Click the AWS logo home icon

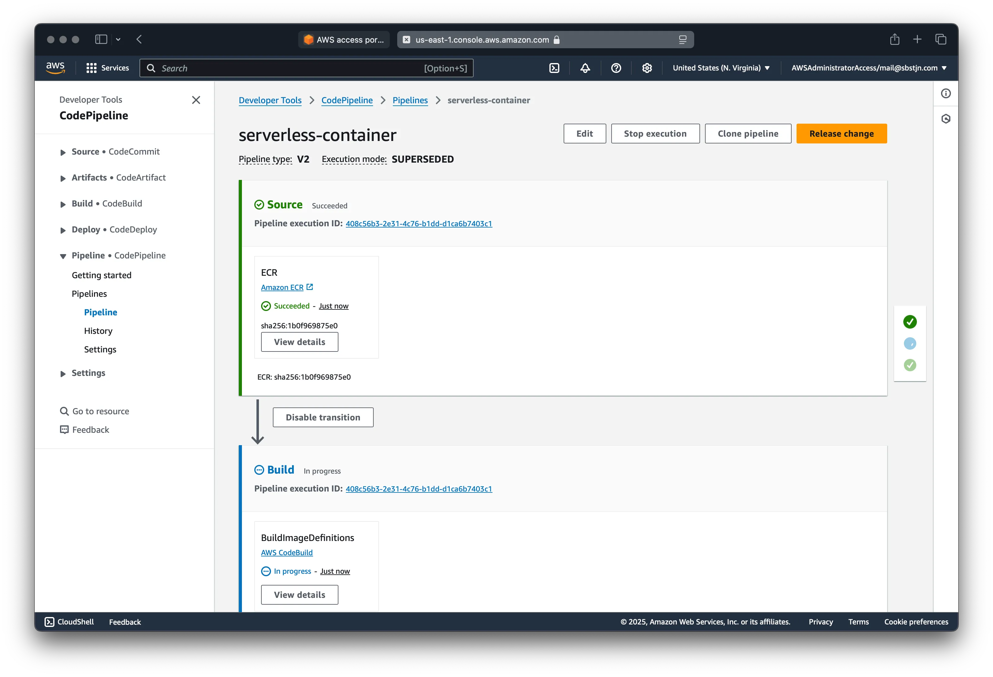tap(56, 68)
